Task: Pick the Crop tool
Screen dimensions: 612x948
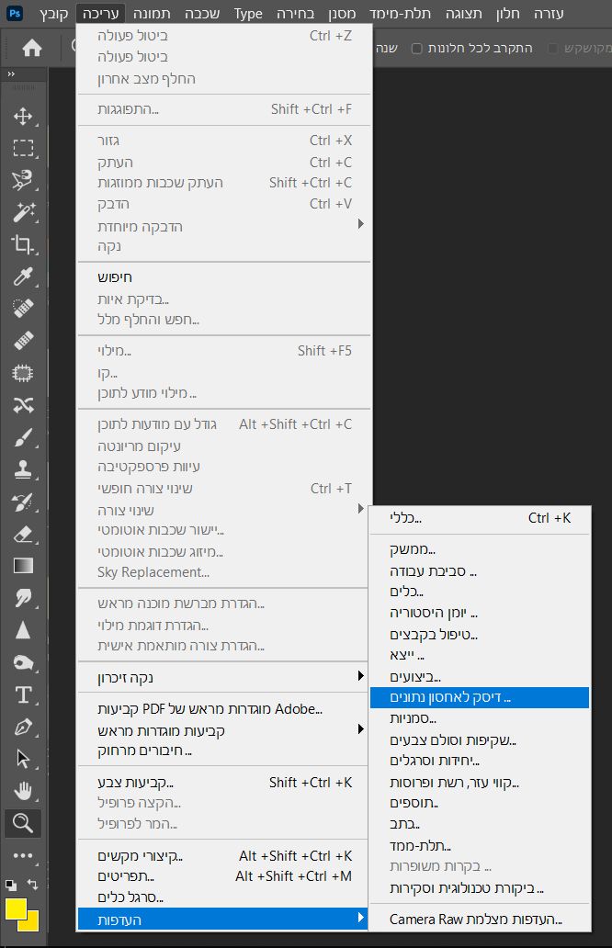Action: tap(23, 244)
